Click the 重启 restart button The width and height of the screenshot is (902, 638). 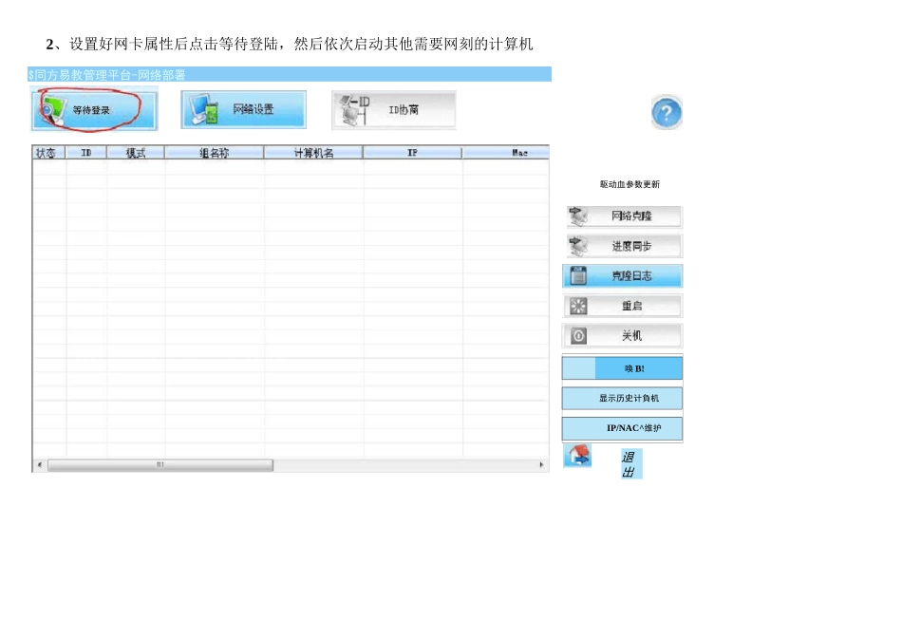[623, 306]
